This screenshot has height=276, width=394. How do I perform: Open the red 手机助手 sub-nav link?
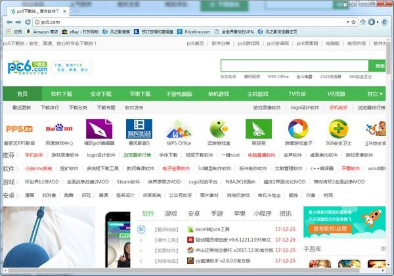tap(338, 108)
